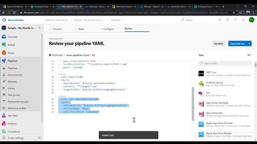Open Library in the sidebar
The width and height of the screenshot is (257, 144).
(11, 88)
